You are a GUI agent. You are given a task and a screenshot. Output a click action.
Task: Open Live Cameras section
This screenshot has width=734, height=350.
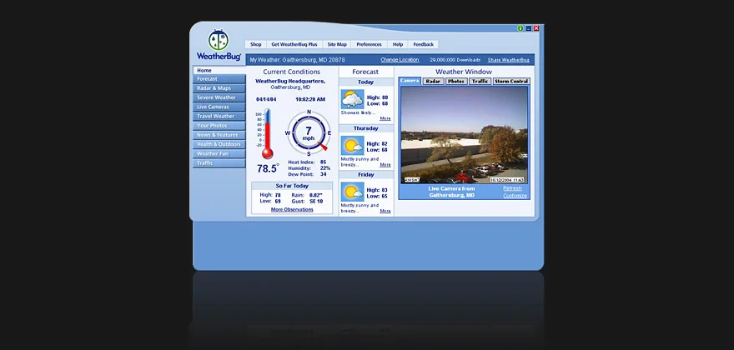[x=219, y=107]
